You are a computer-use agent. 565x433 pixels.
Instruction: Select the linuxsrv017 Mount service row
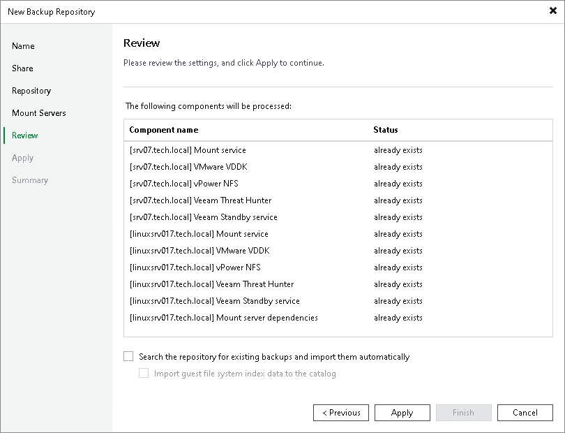point(338,234)
